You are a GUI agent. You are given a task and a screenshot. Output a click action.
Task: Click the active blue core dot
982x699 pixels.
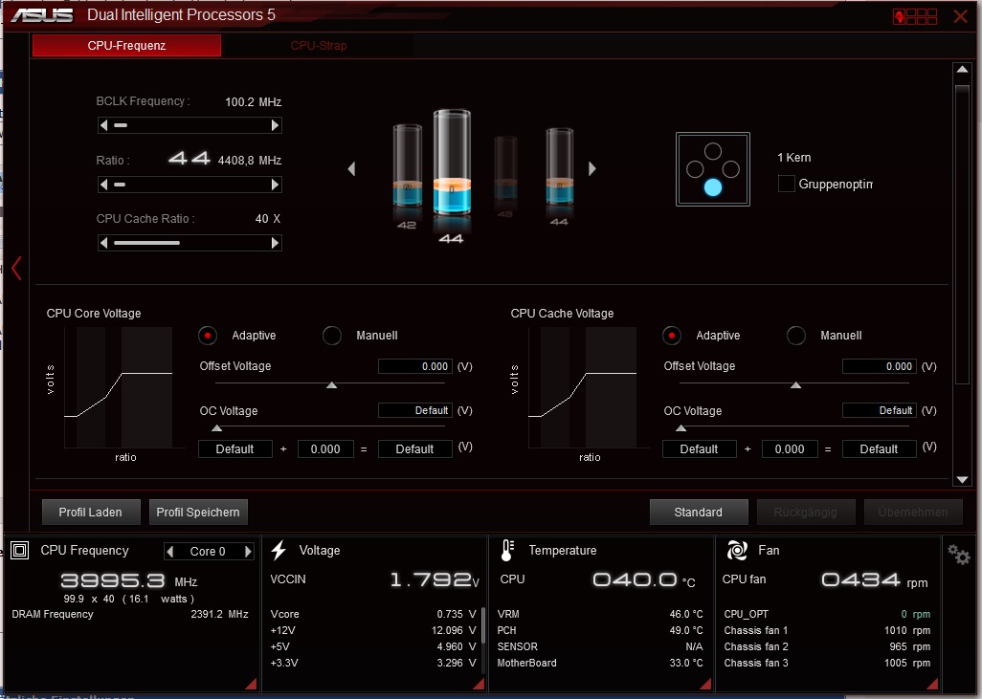coord(713,187)
